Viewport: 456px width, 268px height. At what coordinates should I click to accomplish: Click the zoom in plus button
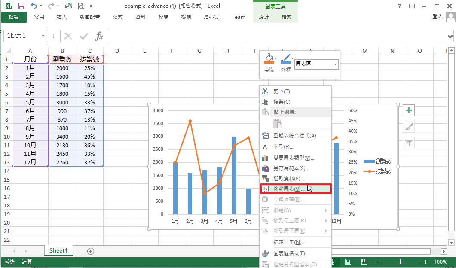click(x=425, y=262)
